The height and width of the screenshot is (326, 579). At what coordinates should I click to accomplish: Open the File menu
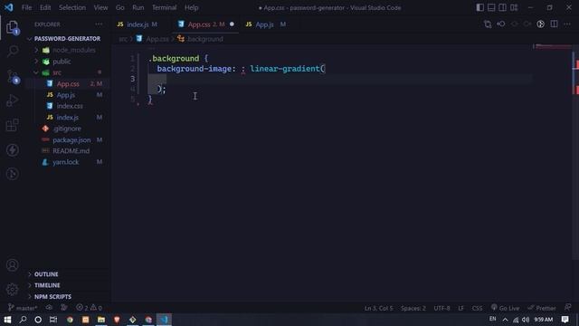tap(26, 7)
